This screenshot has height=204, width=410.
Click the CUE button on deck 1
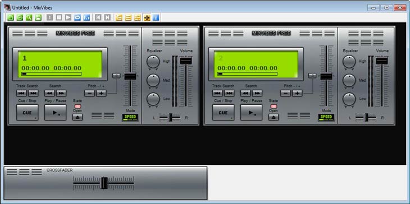[27, 113]
